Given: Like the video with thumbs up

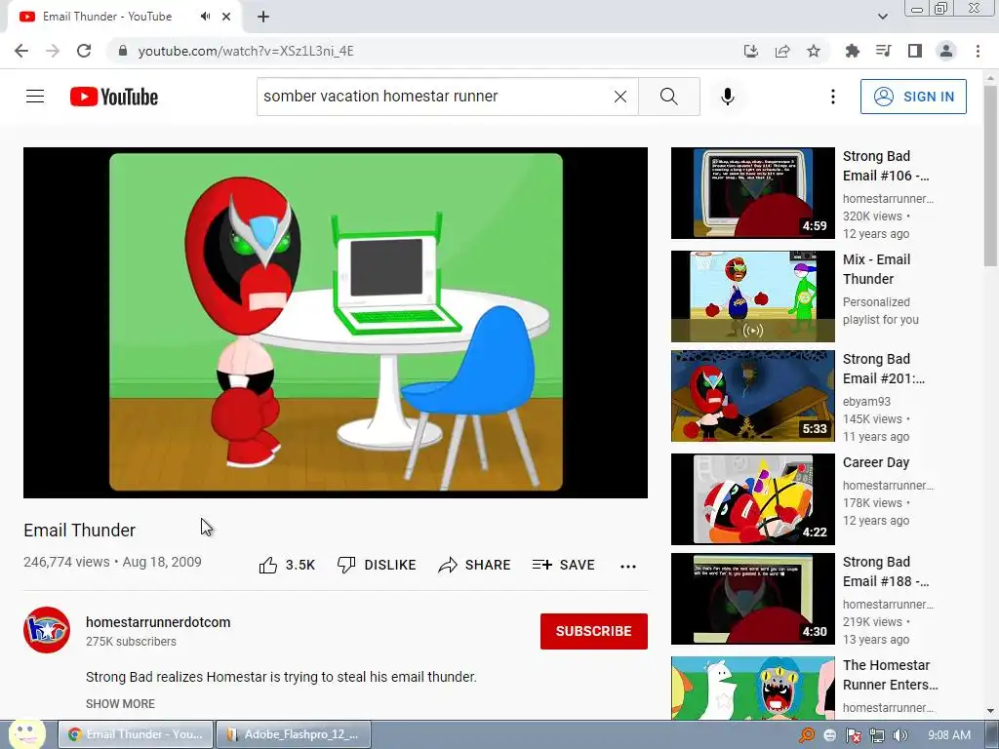Looking at the screenshot, I should [287, 565].
